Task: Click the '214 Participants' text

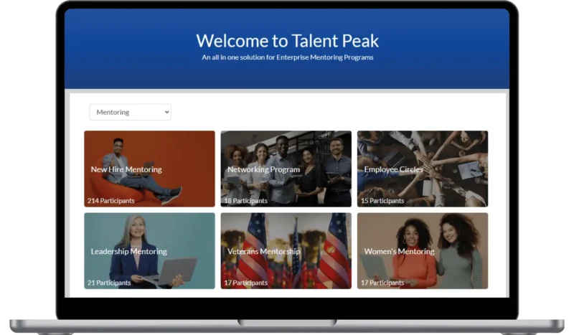Action: click(111, 201)
